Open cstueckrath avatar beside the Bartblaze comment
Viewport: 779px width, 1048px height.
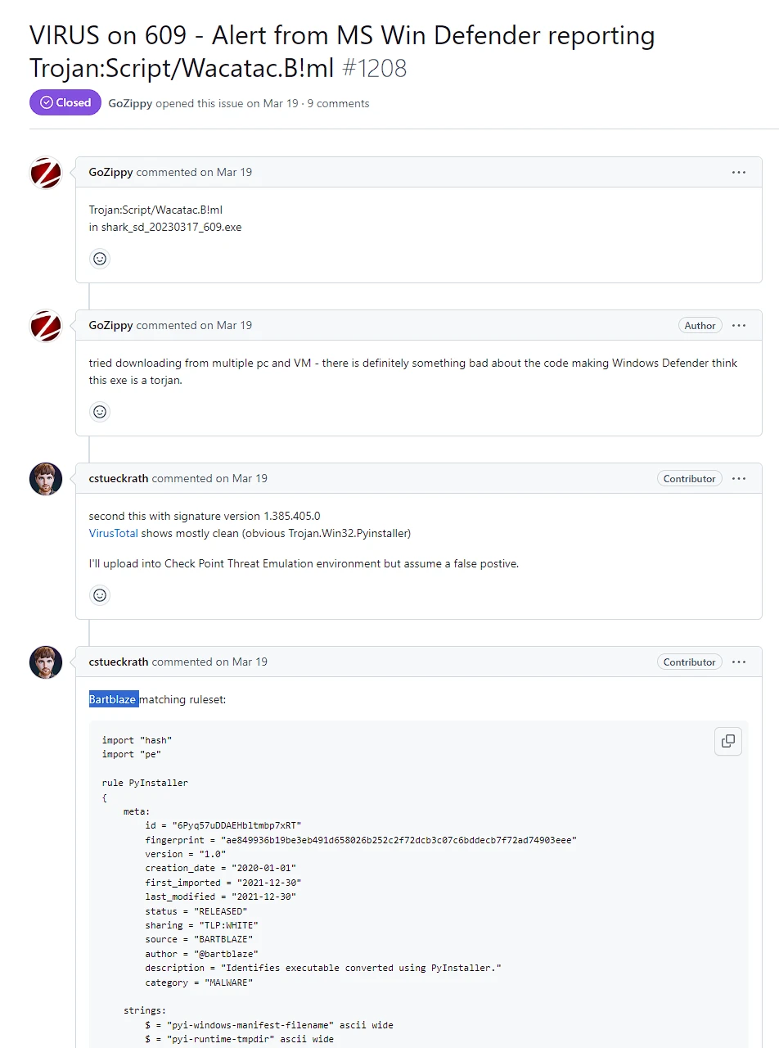click(46, 662)
